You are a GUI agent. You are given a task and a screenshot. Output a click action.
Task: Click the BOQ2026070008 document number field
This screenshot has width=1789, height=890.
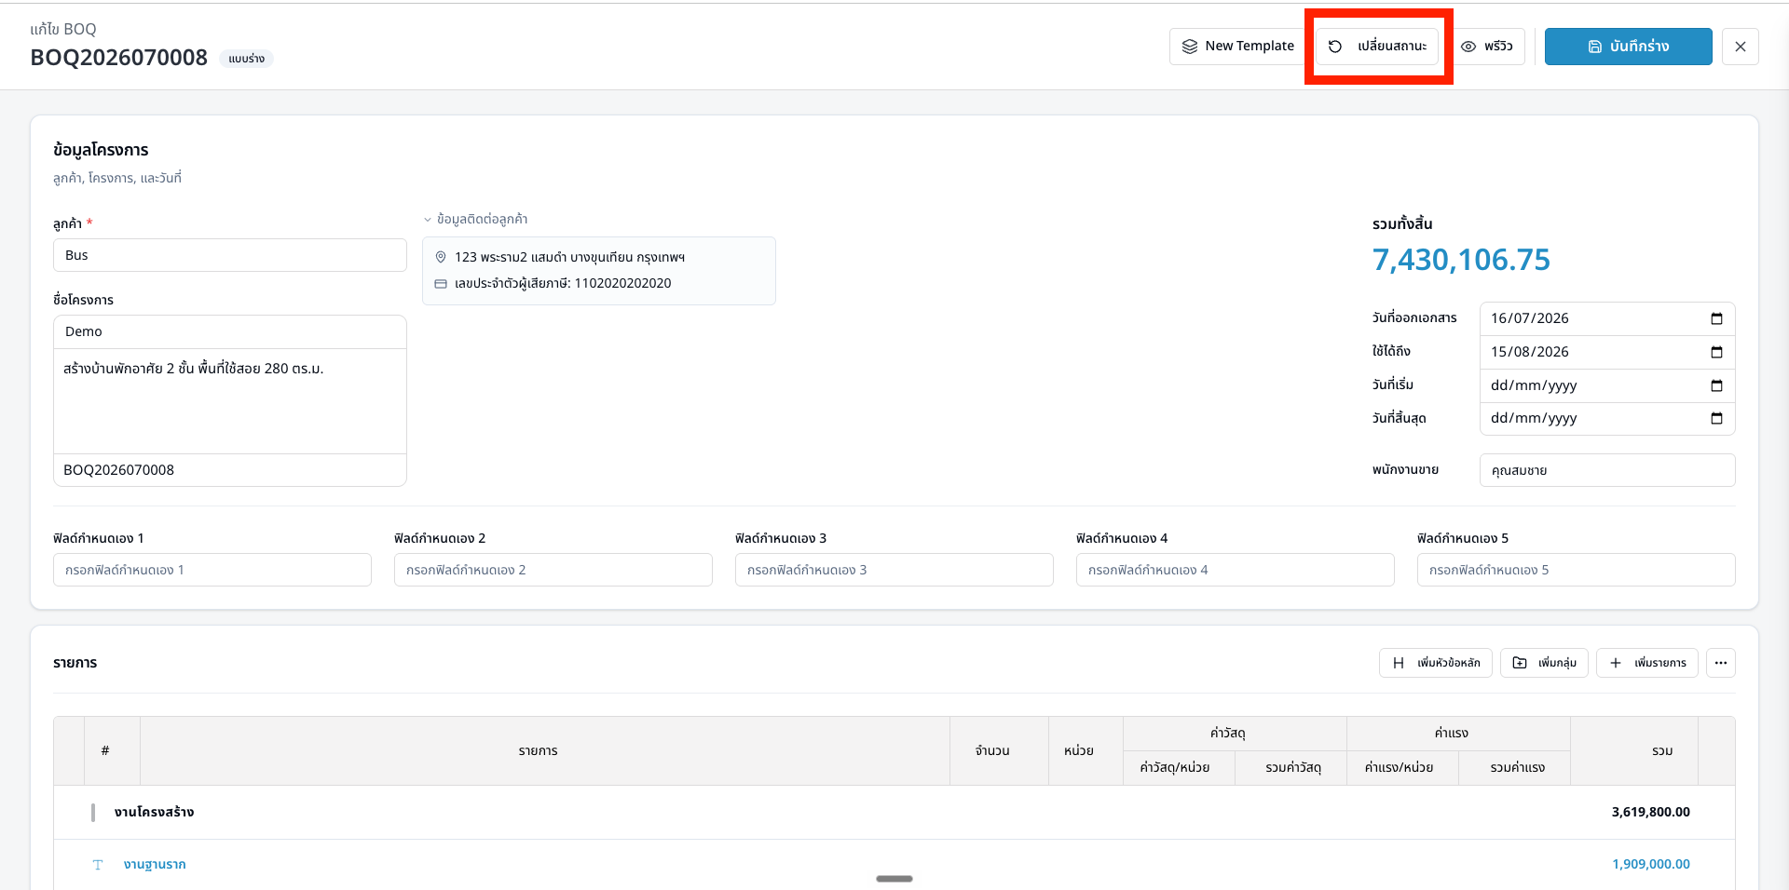coord(230,470)
